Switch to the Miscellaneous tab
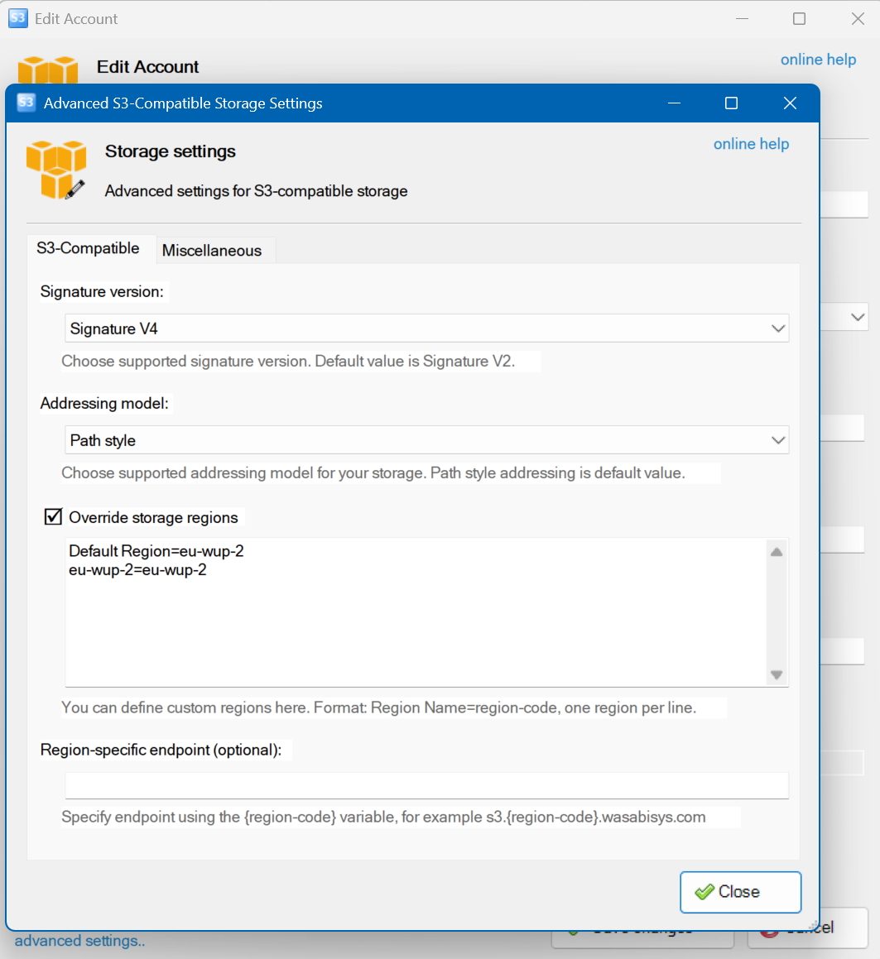This screenshot has width=880, height=959. [x=212, y=251]
